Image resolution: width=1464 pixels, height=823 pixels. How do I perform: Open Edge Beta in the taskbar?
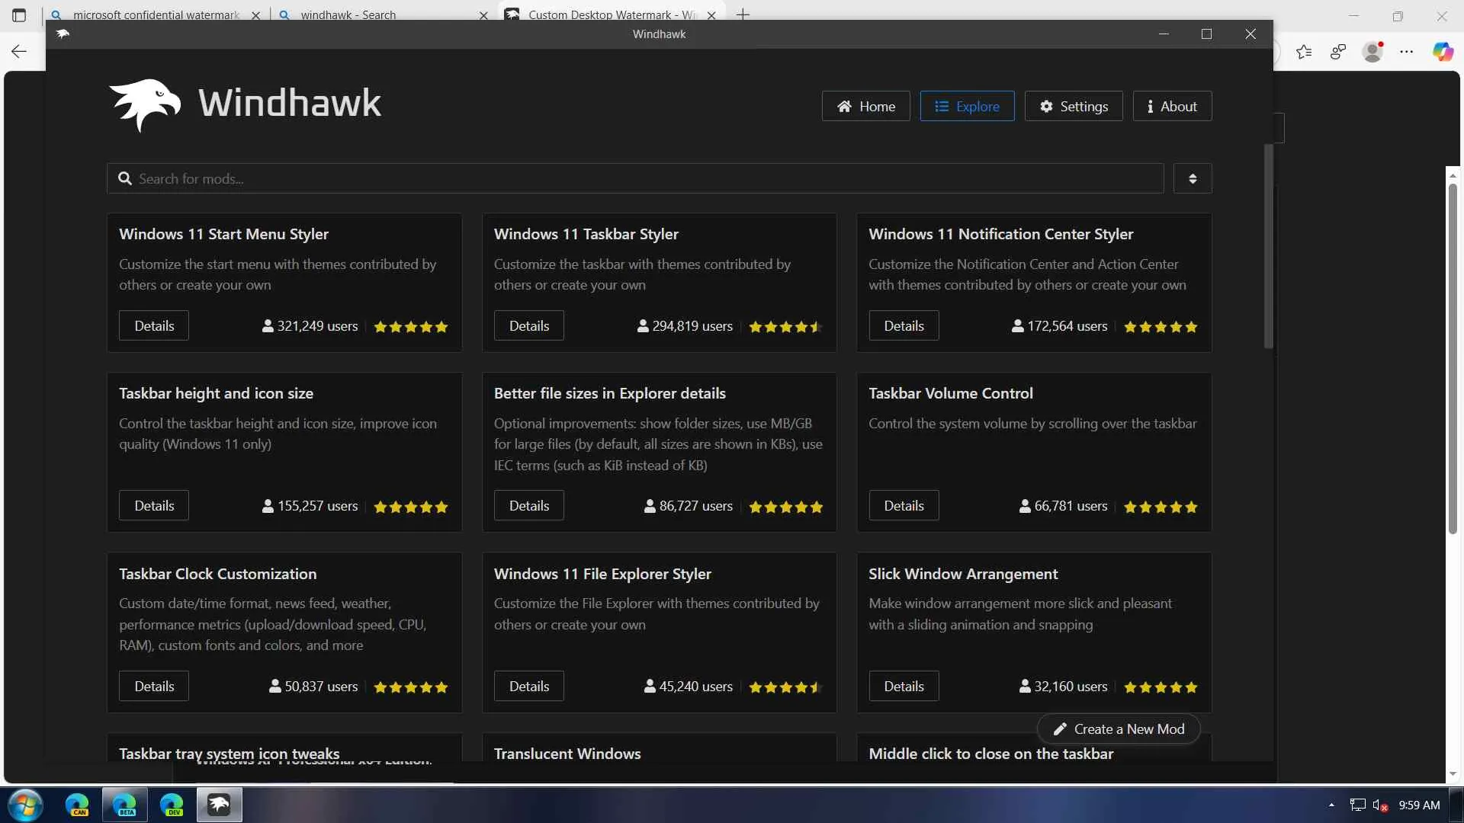tap(124, 805)
